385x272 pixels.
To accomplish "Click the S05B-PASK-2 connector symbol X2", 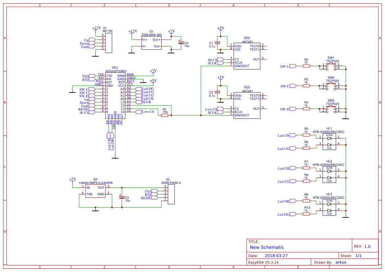I will (x=171, y=194).
